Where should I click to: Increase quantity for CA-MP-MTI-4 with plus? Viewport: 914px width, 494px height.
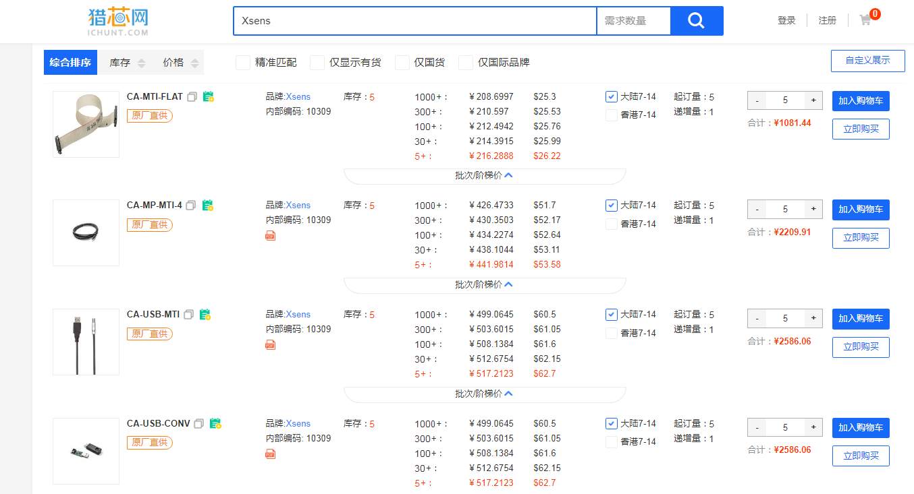[813, 209]
